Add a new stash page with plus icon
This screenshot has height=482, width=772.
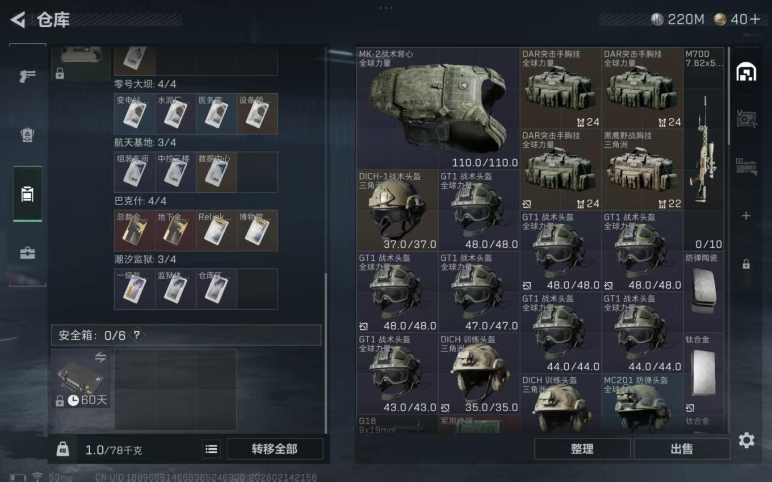746,216
